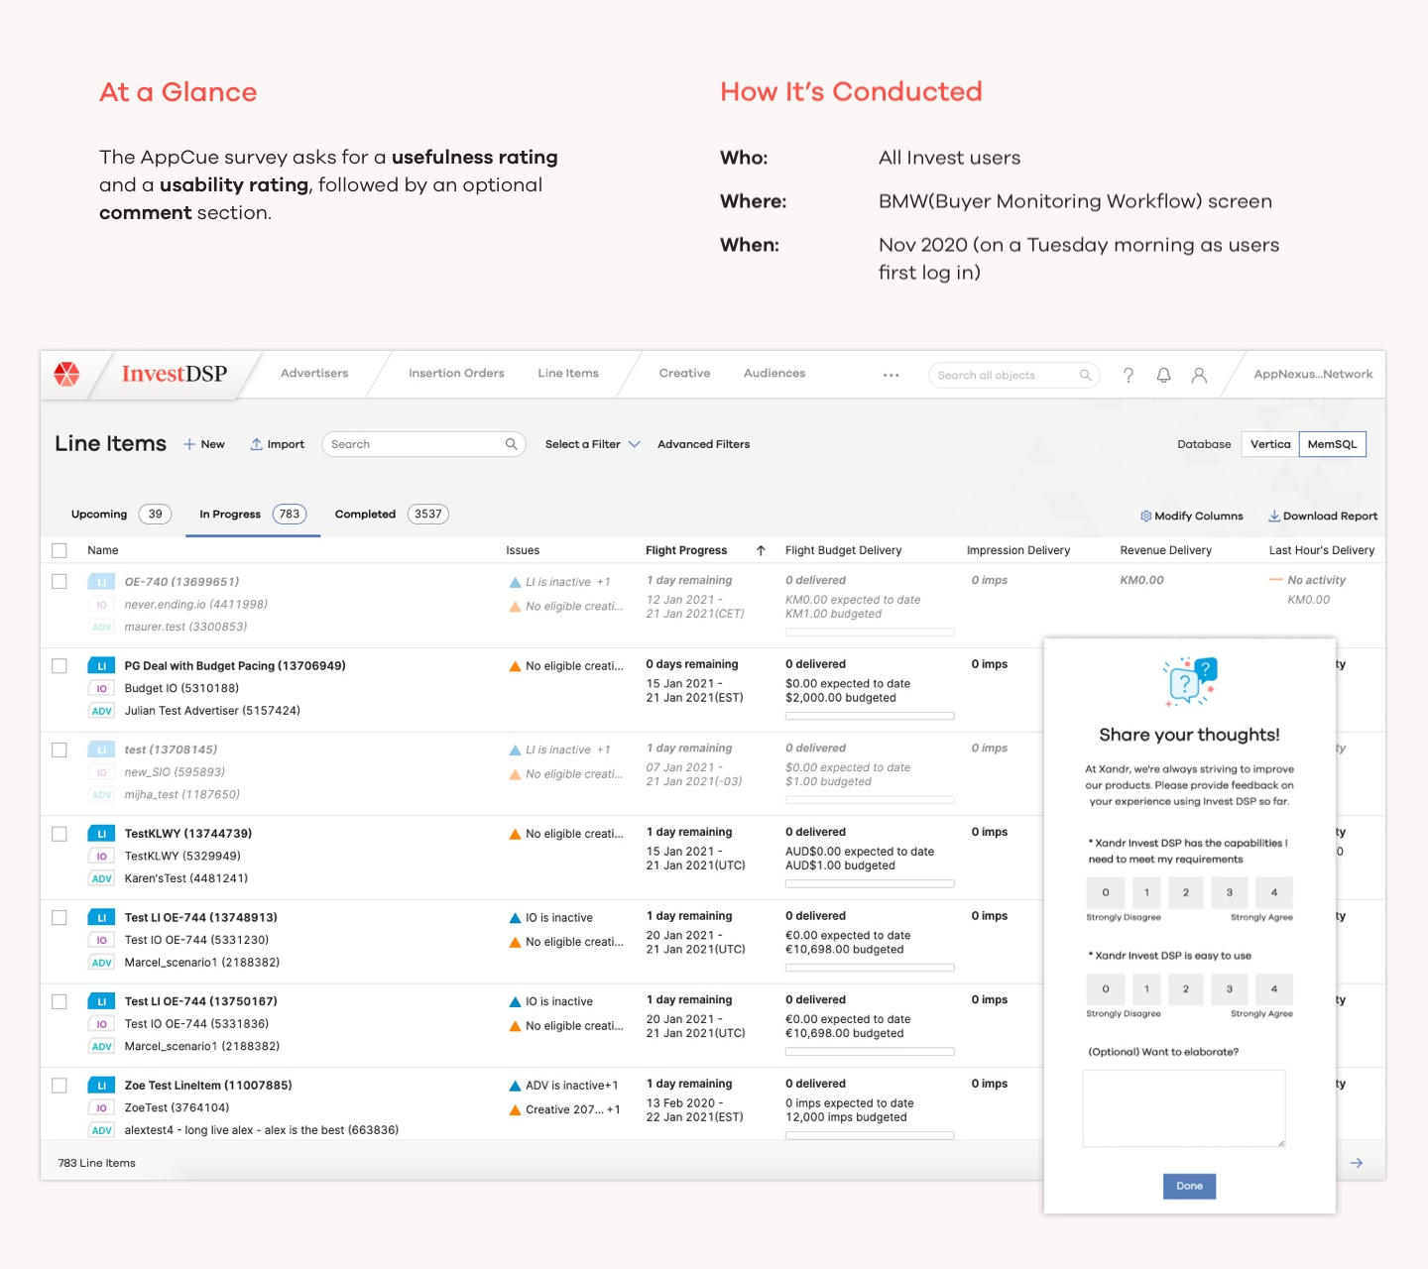Viewport: 1428px width, 1269px height.
Task: Go to next page arrow
Action: 1356,1163
